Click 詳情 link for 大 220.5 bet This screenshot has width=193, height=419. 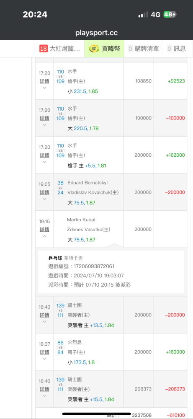[44, 118]
